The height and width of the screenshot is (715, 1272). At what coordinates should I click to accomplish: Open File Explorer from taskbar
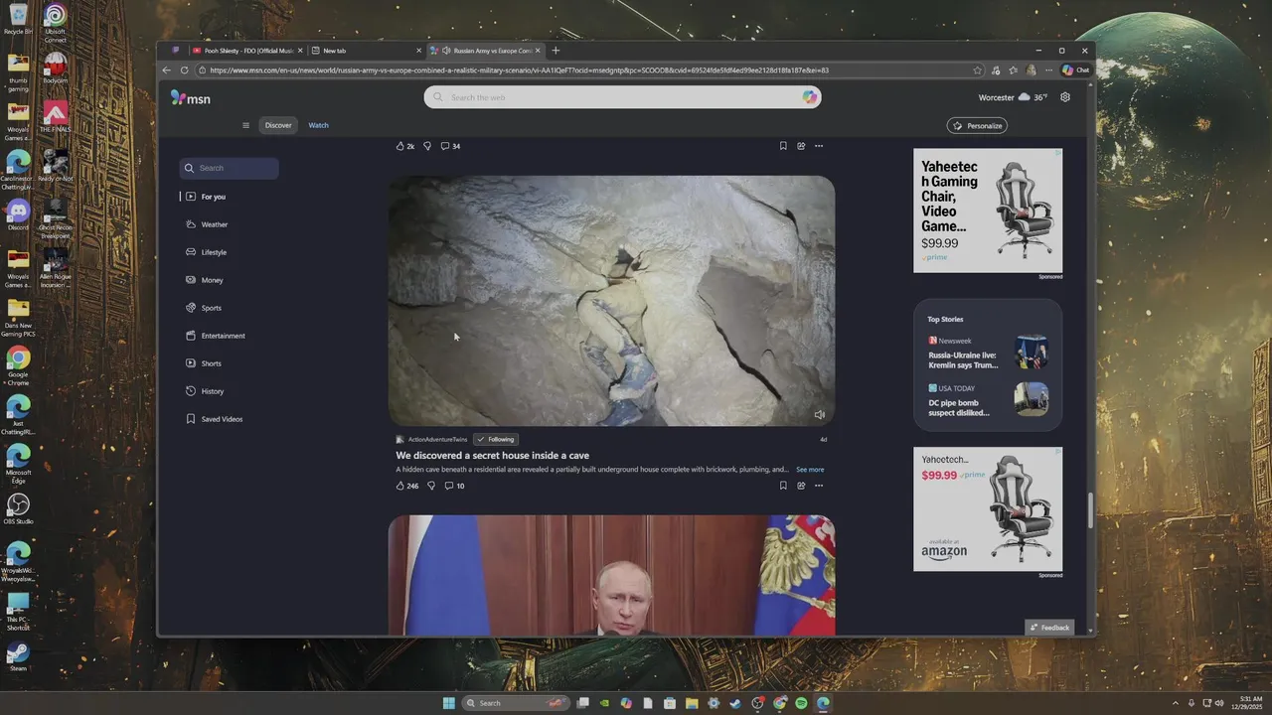[x=692, y=703]
